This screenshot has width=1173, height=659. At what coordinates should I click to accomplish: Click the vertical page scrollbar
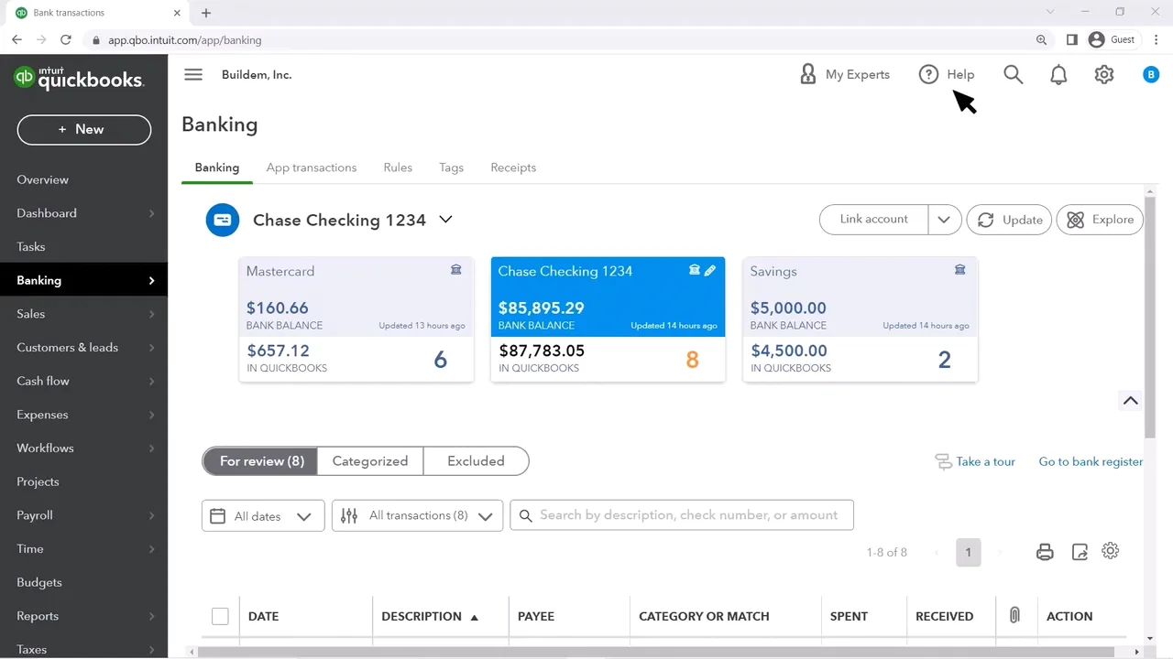tap(1150, 316)
